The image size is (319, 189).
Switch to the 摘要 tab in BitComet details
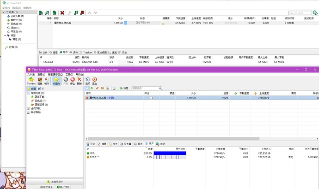pos(102,144)
